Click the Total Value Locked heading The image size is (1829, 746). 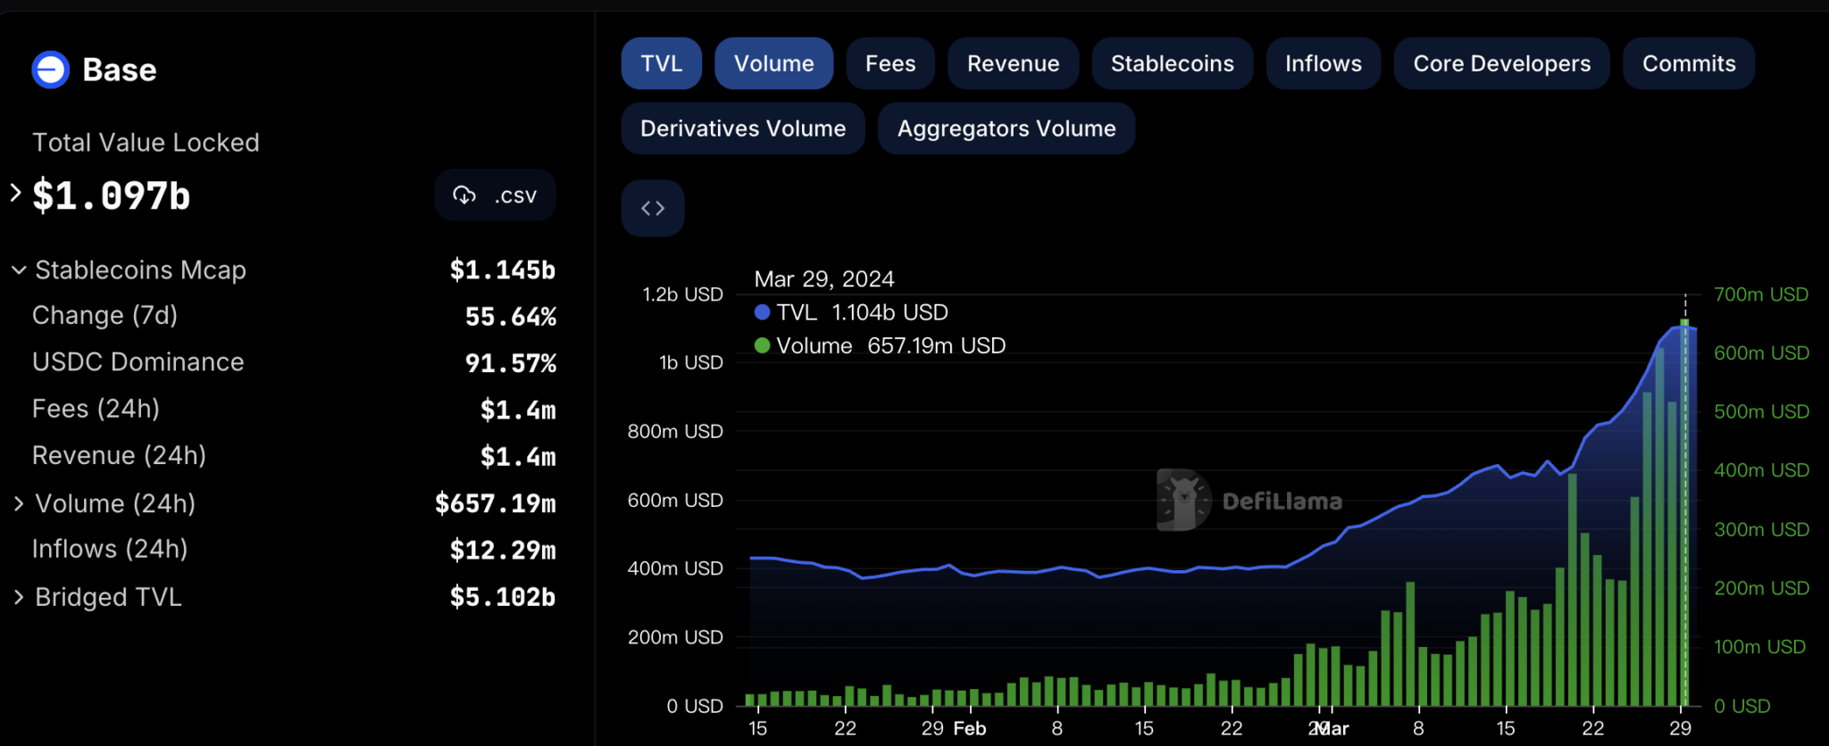point(146,142)
